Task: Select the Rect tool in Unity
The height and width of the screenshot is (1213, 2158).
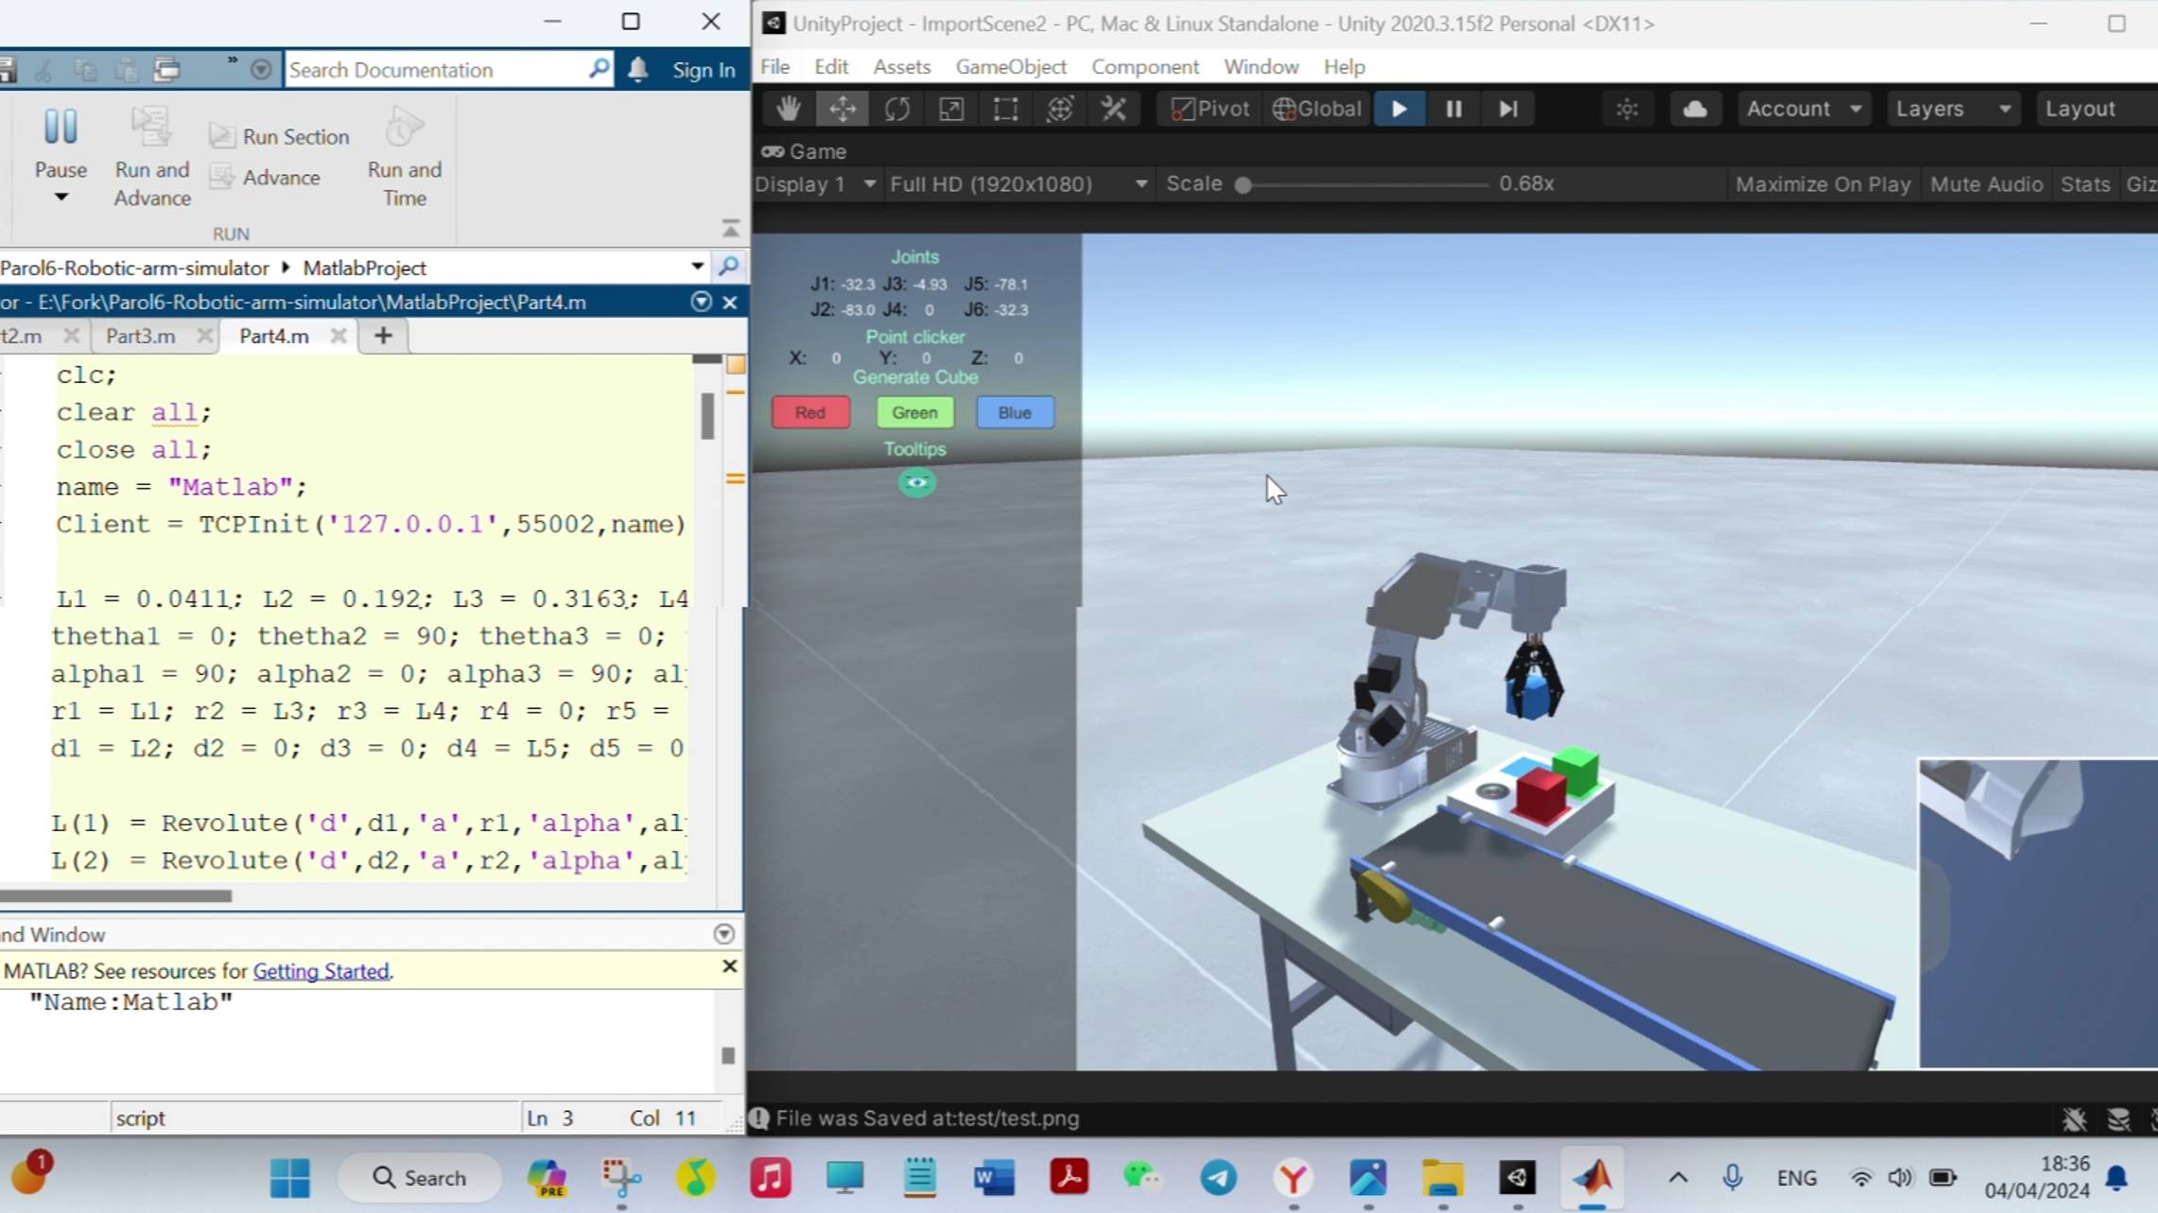Action: tap(1005, 109)
